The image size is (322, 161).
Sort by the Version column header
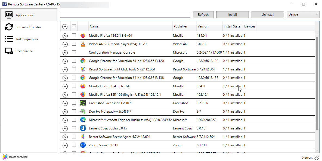(209, 26)
